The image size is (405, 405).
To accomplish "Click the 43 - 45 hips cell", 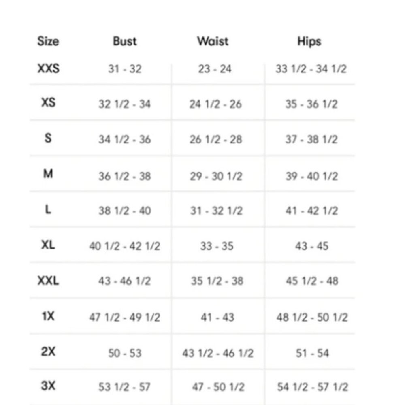I will (312, 246).
